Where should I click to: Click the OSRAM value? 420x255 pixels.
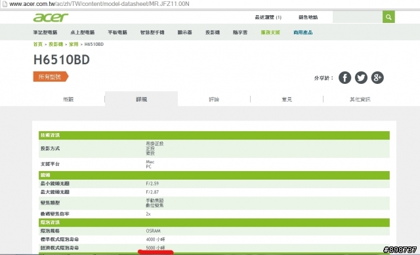[x=153, y=231]
